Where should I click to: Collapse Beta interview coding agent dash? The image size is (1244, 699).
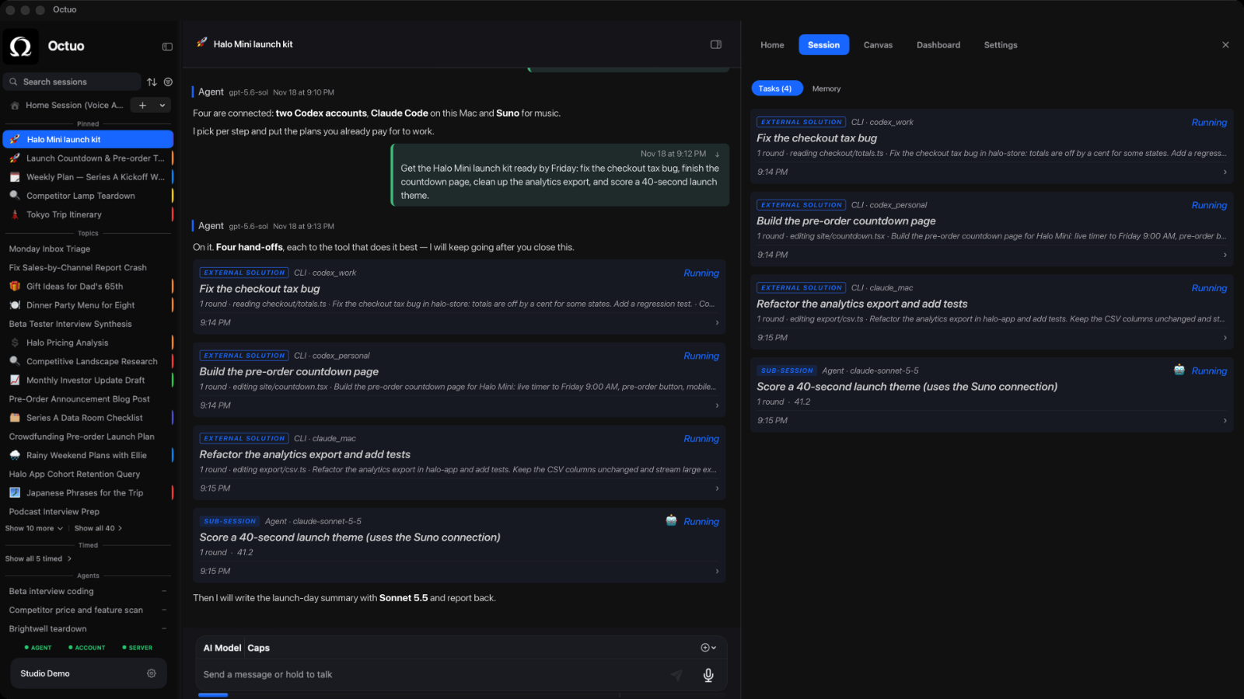point(164,591)
